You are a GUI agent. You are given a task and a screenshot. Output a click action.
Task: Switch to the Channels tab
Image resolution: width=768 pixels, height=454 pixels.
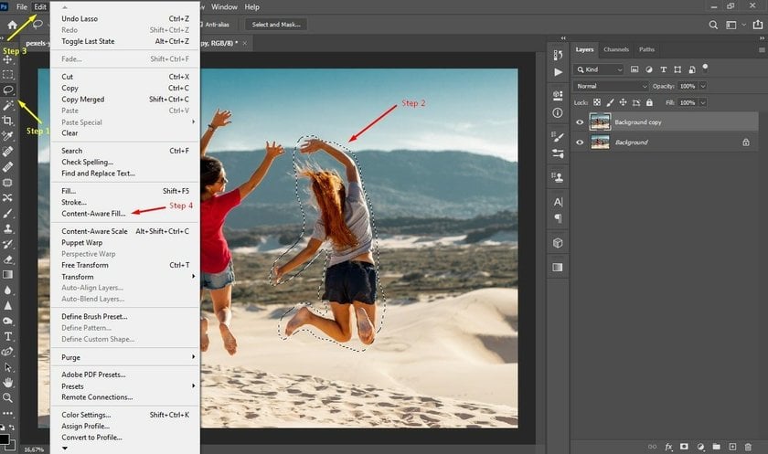click(615, 49)
